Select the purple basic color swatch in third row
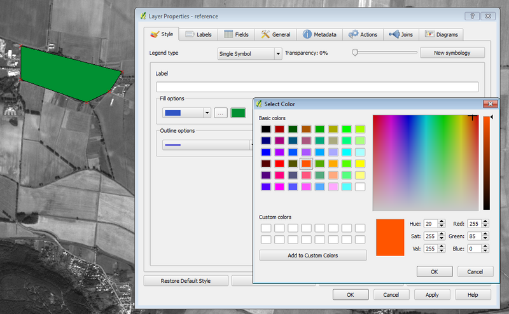 click(x=279, y=152)
